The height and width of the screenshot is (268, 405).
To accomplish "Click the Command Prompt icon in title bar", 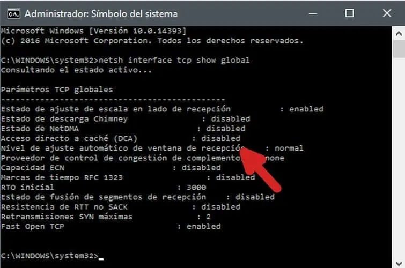I will pyautogui.click(x=14, y=14).
